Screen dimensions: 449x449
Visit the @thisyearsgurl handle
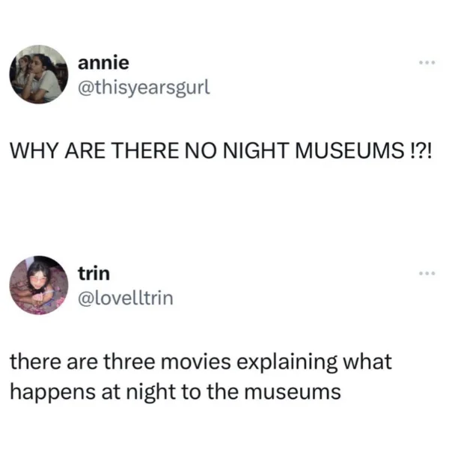coord(144,88)
